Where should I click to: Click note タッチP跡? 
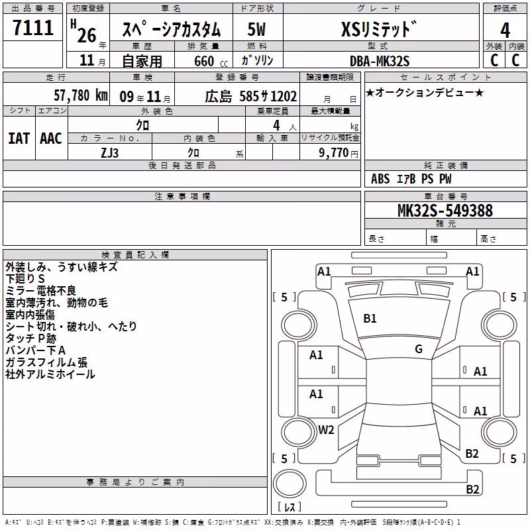point(30,339)
